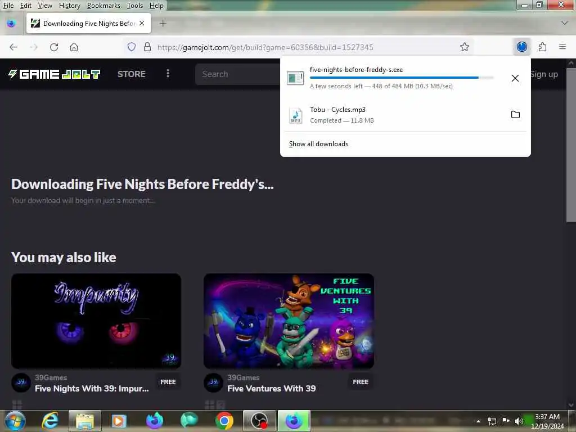This screenshot has width=576, height=432.
Task: Show hidden system tray icons
Action: 478,421
